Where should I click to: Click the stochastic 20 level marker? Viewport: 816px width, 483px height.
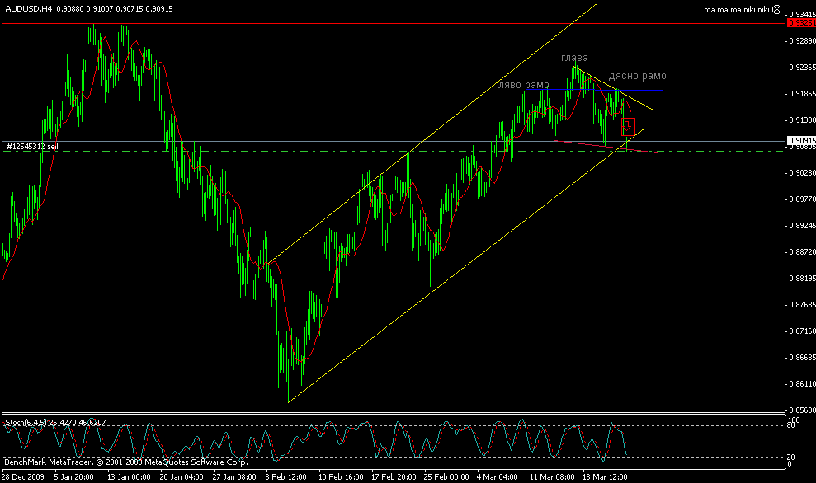pyautogui.click(x=790, y=457)
